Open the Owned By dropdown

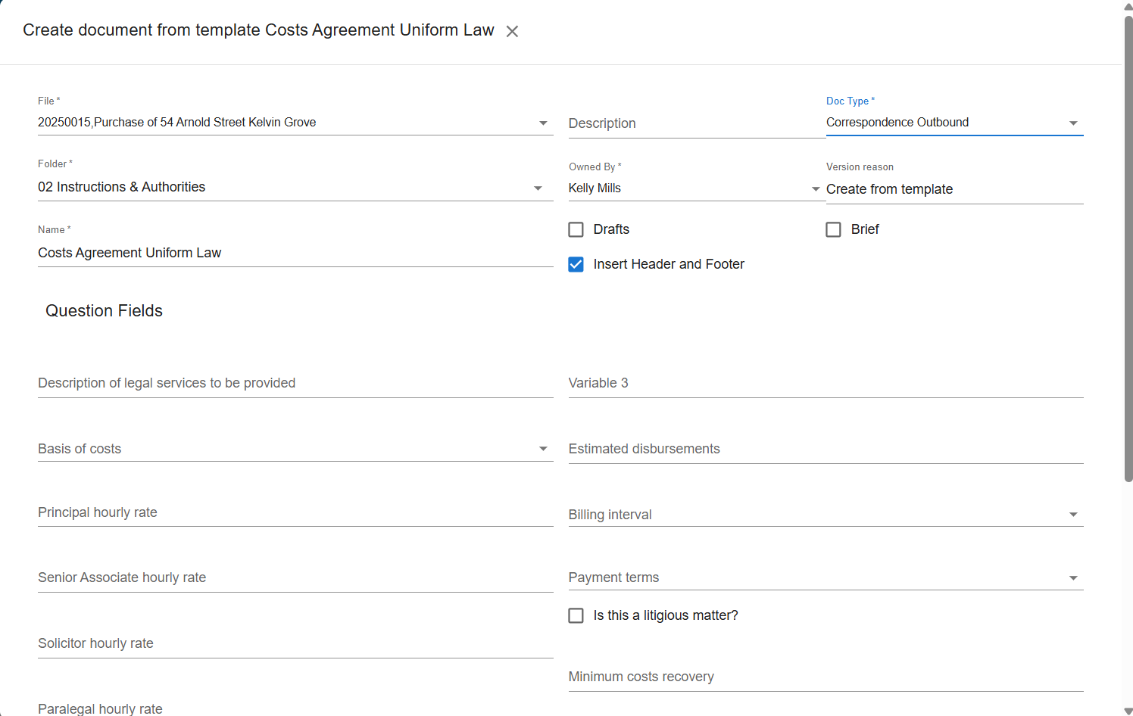(x=816, y=188)
